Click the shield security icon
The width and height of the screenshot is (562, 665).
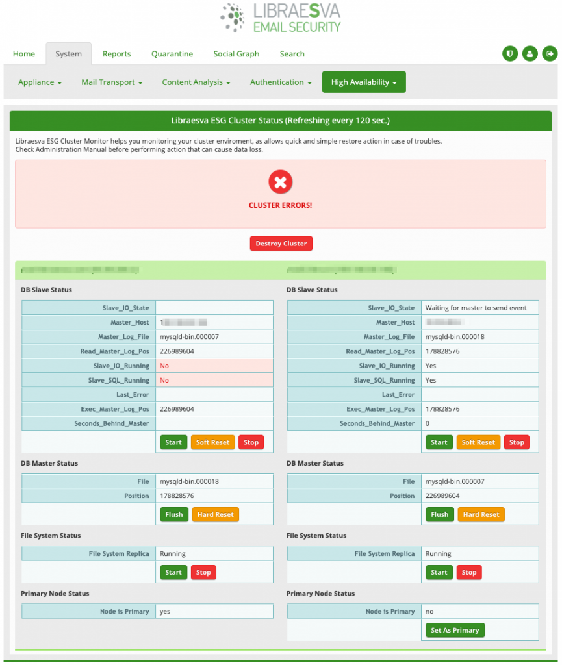click(x=510, y=54)
